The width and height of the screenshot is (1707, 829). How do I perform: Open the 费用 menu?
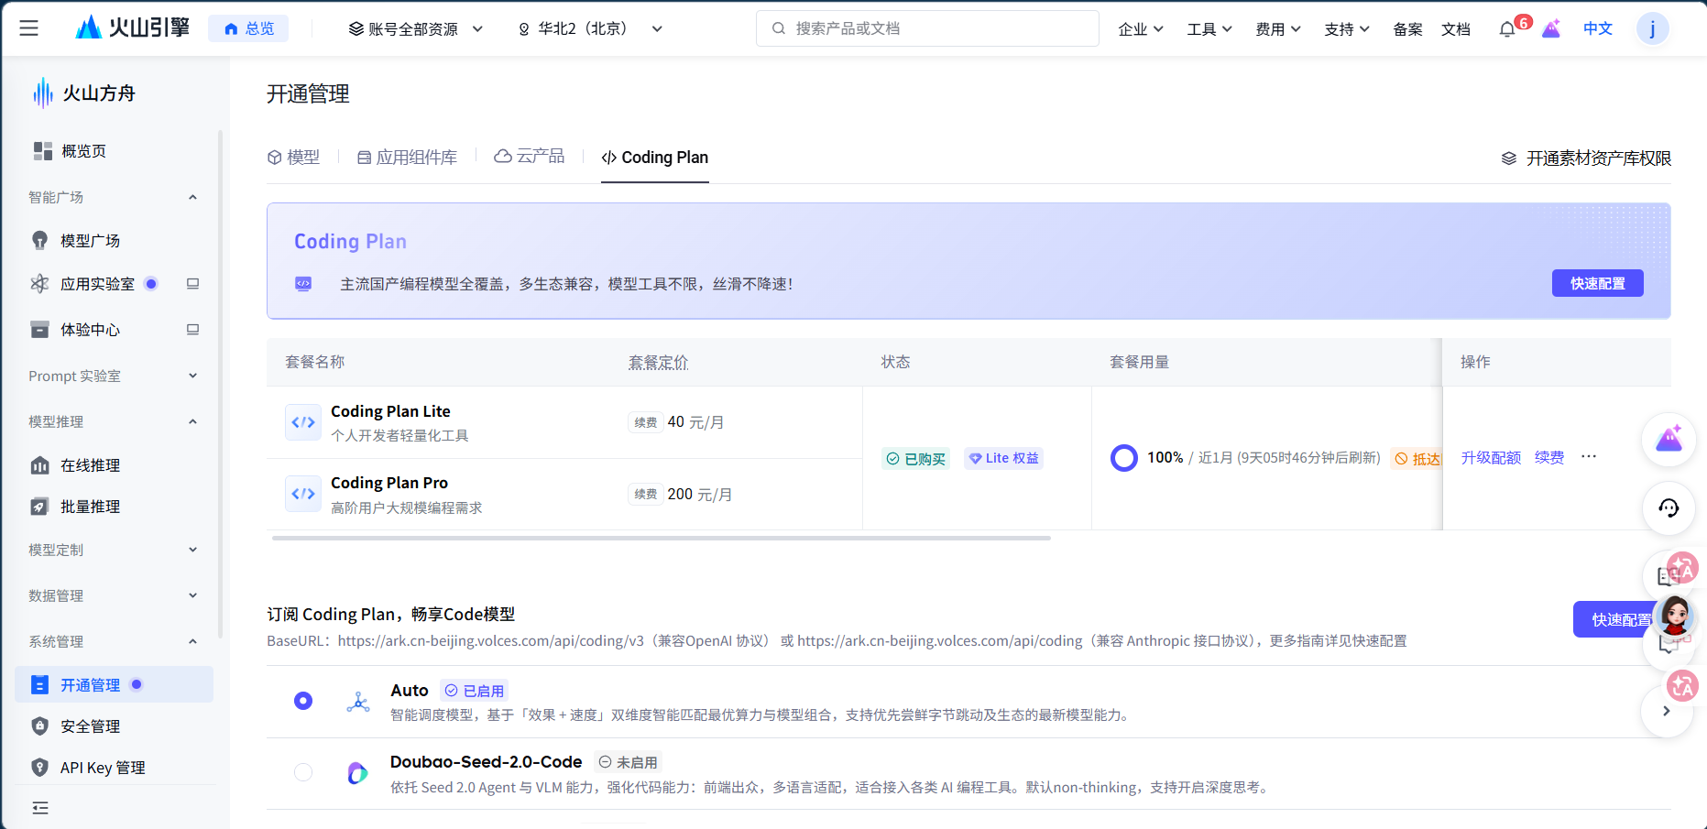(x=1278, y=29)
